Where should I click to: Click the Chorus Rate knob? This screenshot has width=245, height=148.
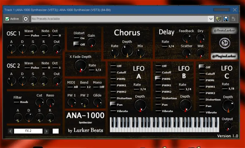click(x=115, y=53)
